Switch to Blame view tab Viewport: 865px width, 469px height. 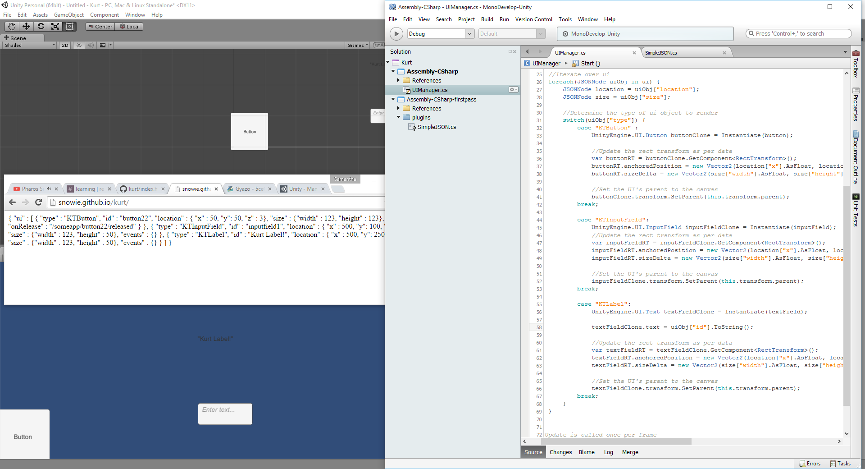pos(587,452)
